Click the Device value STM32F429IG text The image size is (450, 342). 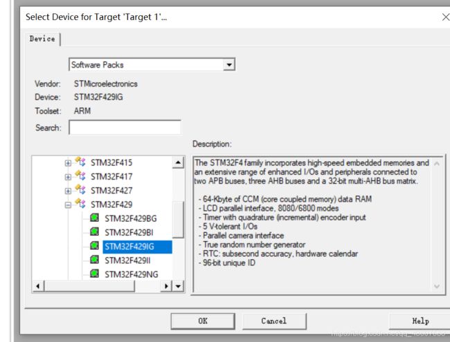tap(98, 97)
